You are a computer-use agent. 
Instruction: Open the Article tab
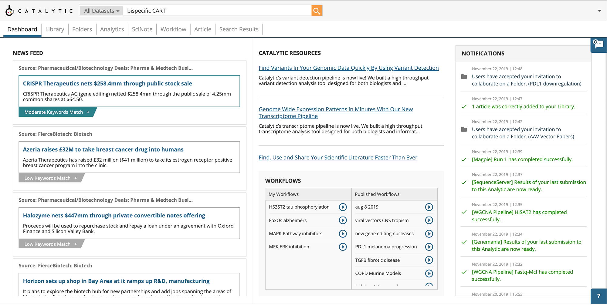point(203,29)
